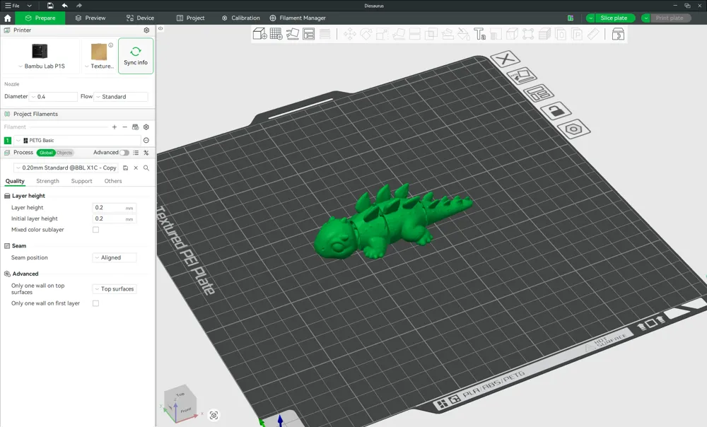Open the PETG Basic filament dropdown
The image size is (707, 427).
tap(77, 140)
